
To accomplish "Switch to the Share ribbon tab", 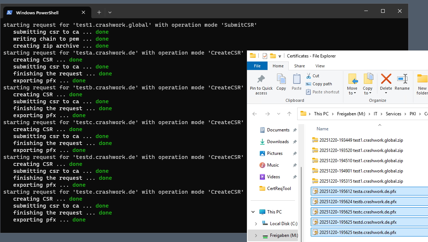I will click(x=299, y=66).
